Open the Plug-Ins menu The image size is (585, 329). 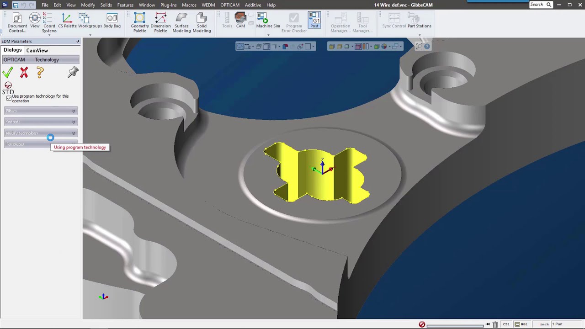coord(168,5)
